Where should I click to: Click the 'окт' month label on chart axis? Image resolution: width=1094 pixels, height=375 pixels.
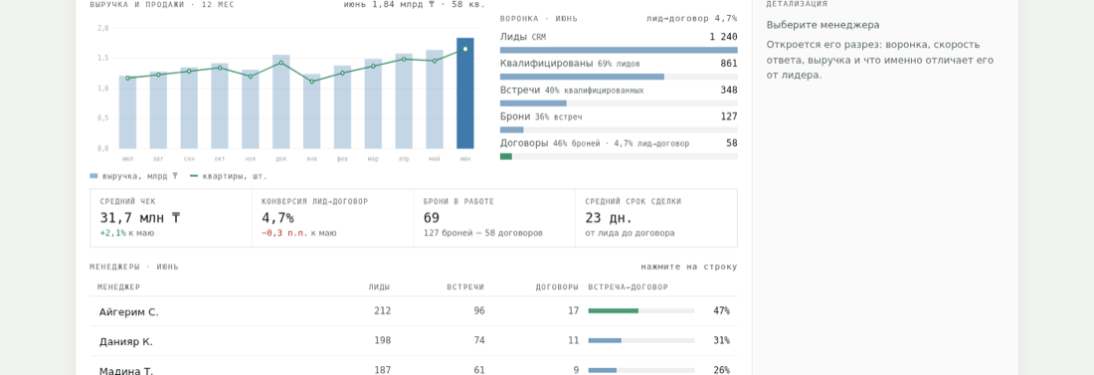[x=220, y=159]
